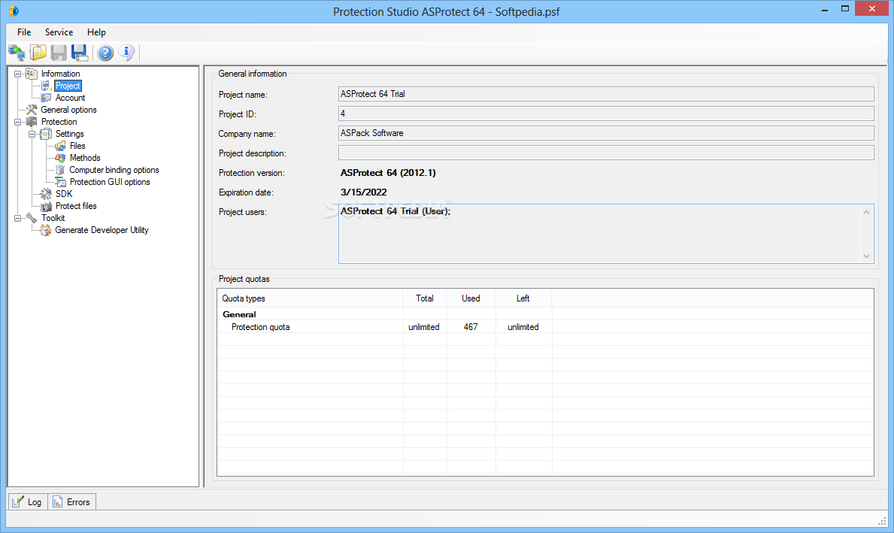
Task: Collapse the Settings tree node
Action: tap(32, 134)
